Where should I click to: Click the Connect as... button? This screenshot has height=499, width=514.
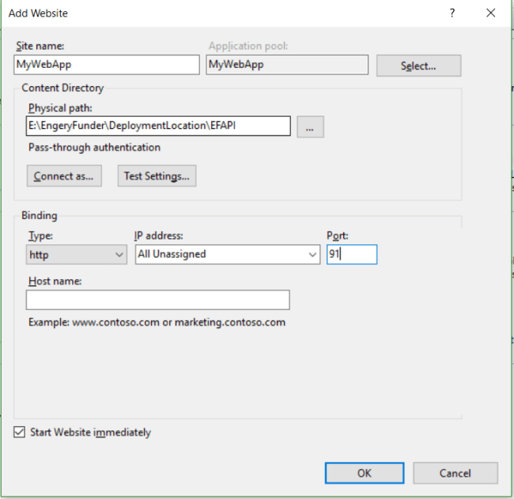click(x=63, y=176)
